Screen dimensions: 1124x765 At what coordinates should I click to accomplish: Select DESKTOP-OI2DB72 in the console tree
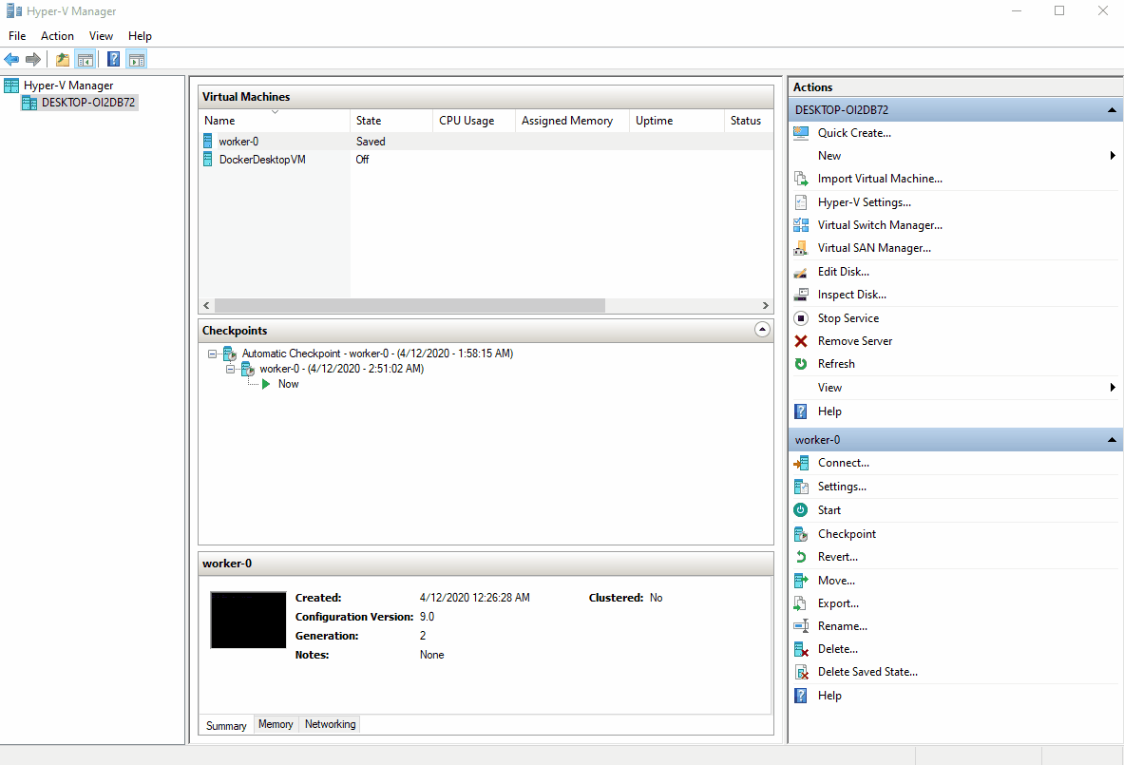pyautogui.click(x=79, y=103)
